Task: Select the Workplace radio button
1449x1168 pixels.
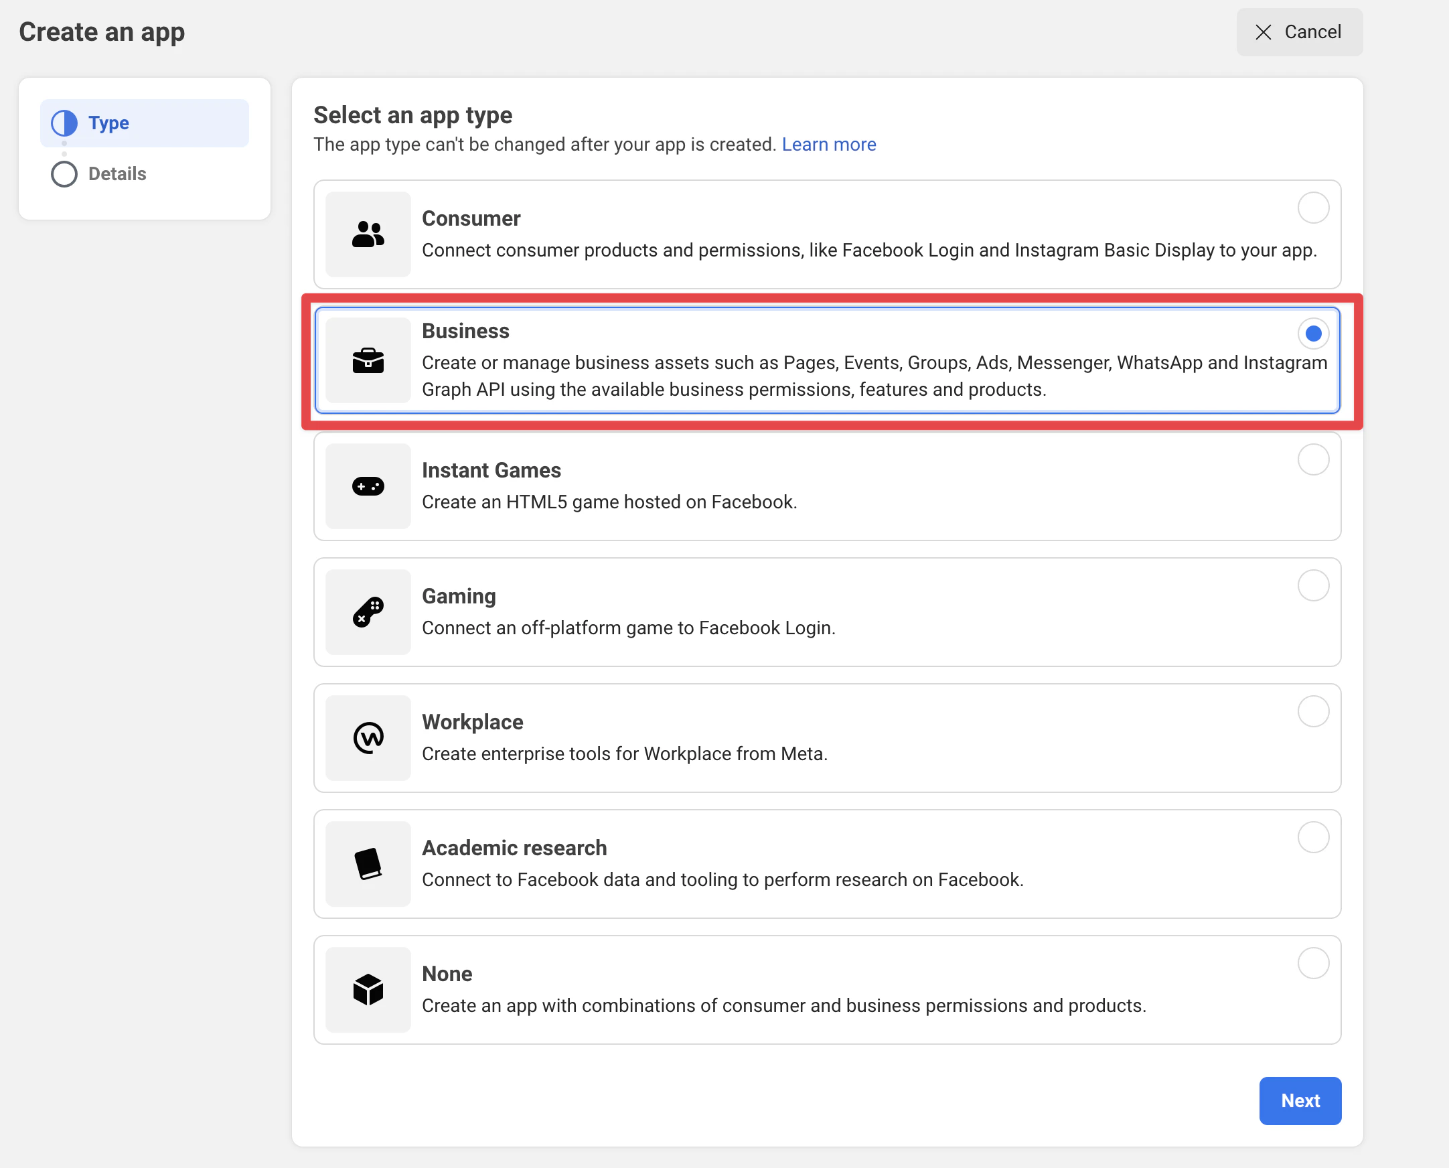Action: pos(1313,711)
